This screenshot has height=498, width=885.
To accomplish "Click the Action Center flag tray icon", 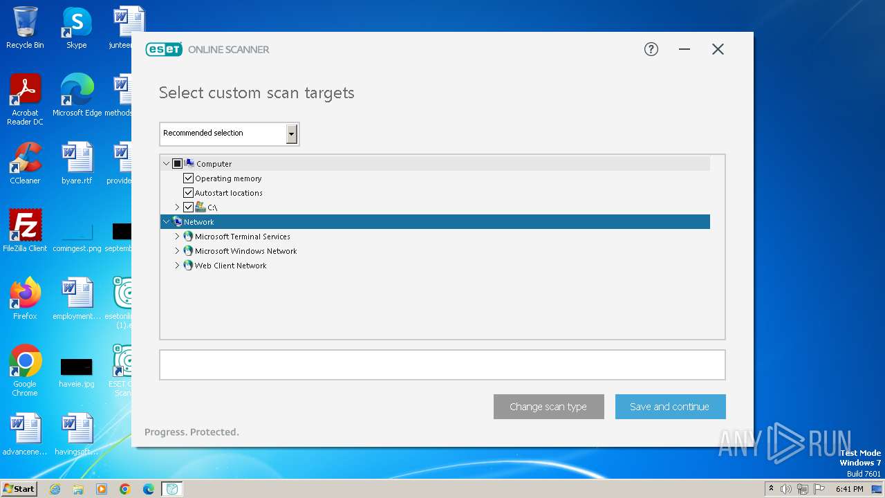I will tap(819, 489).
